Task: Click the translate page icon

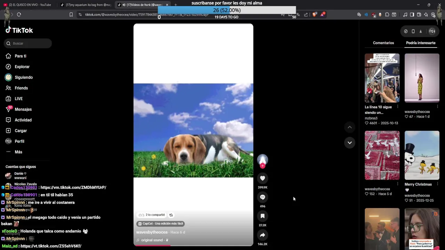Action: coord(298,15)
